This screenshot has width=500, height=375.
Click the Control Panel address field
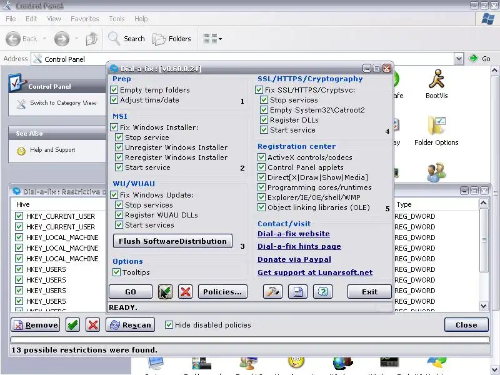pyautogui.click(x=242, y=59)
